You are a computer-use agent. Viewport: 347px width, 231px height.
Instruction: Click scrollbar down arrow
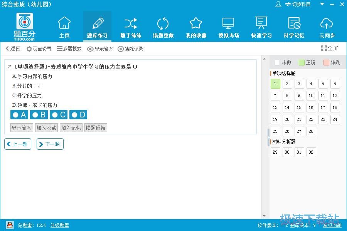264,216
